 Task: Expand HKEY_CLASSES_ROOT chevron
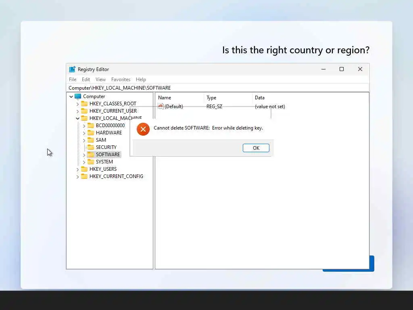click(77, 104)
